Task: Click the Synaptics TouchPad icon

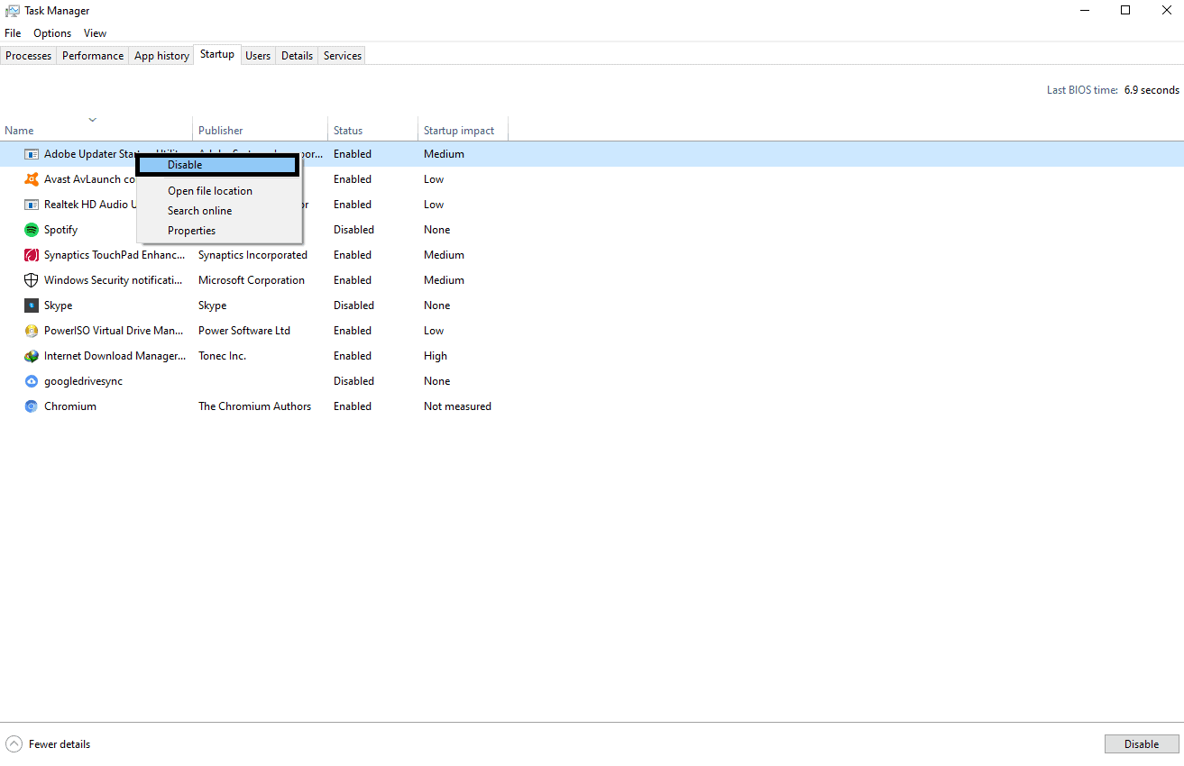Action: (32, 254)
